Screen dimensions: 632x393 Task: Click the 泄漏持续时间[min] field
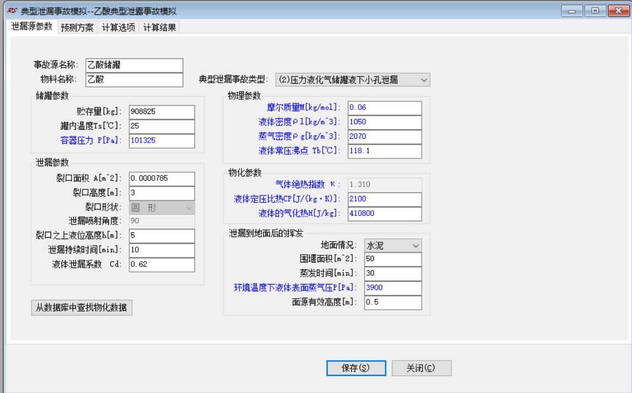pos(162,250)
